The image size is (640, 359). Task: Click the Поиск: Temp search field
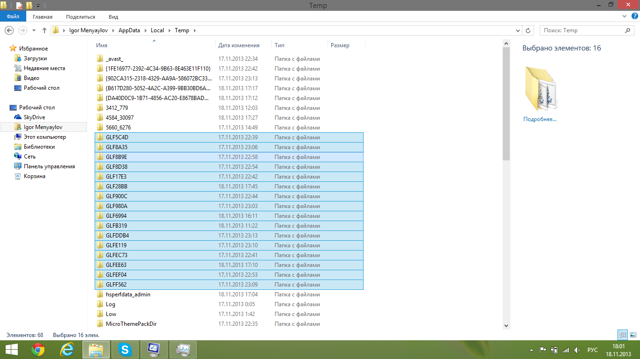[x=581, y=30]
